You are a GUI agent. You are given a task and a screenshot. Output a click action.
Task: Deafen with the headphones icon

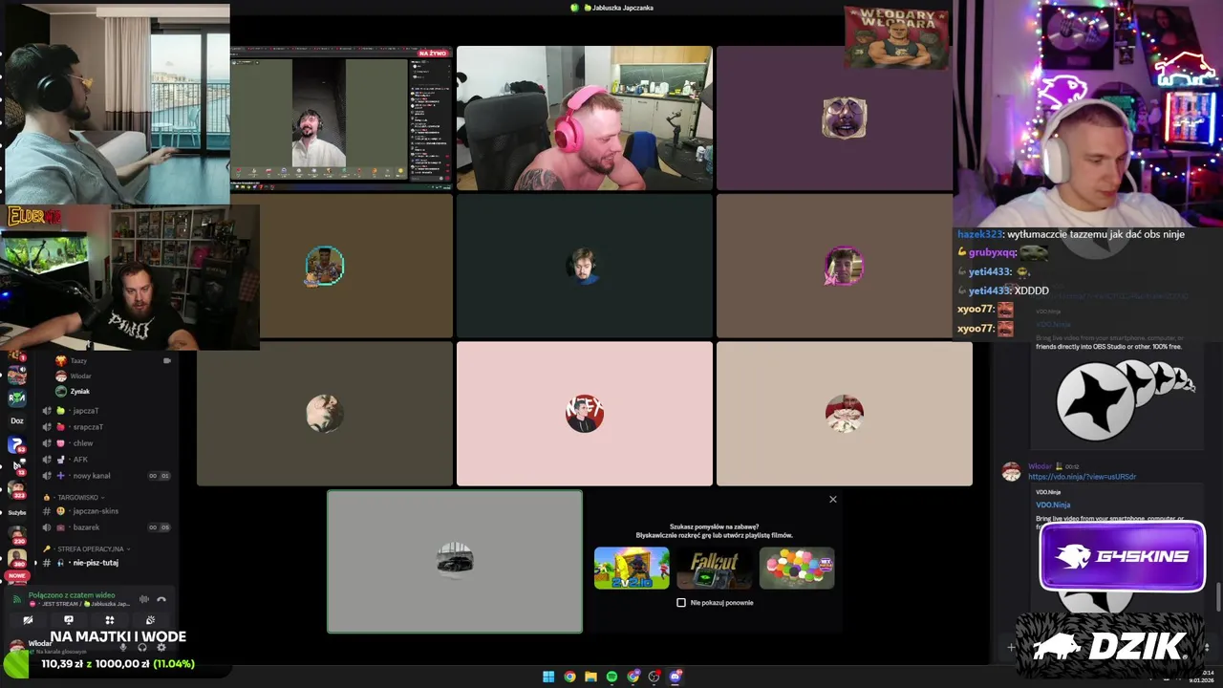[x=142, y=647]
